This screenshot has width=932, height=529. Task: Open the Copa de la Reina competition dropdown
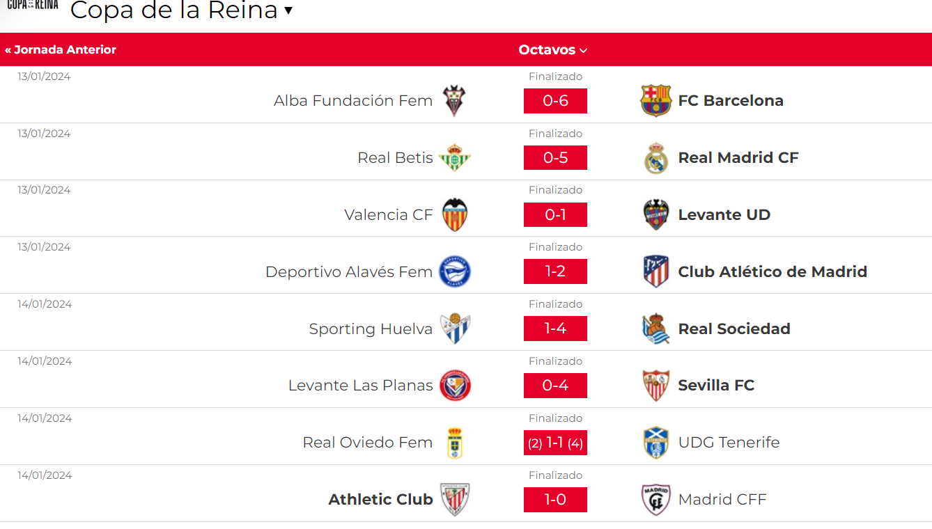point(288,10)
